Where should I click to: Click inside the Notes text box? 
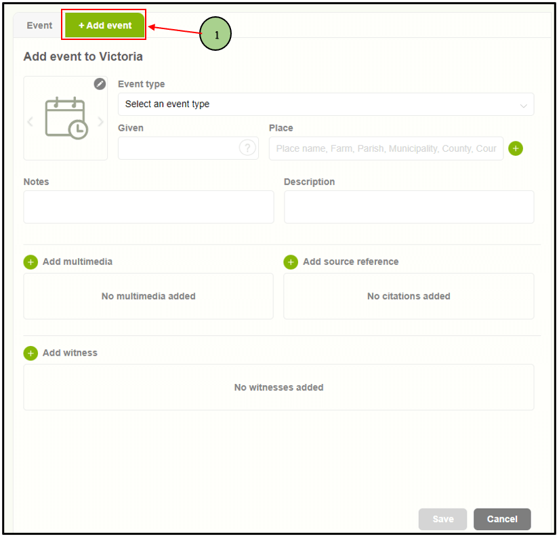click(x=148, y=207)
